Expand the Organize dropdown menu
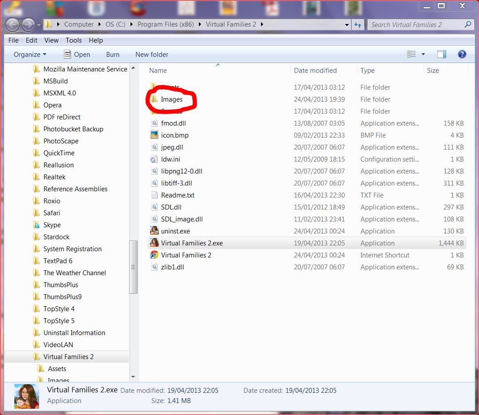 pyautogui.click(x=30, y=54)
